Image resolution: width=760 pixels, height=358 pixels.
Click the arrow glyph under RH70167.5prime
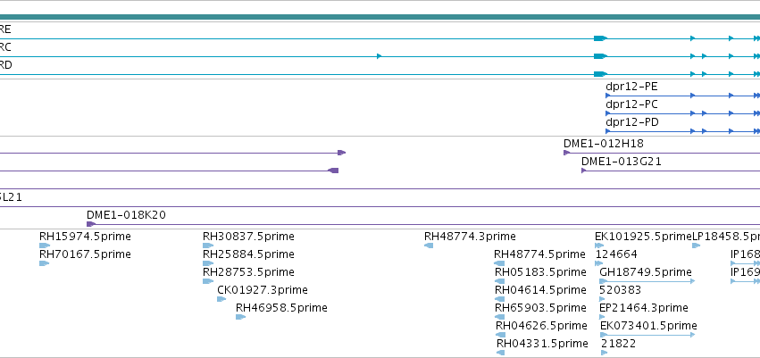pos(44,263)
